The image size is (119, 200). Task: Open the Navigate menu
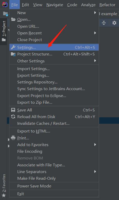pos(55,5)
